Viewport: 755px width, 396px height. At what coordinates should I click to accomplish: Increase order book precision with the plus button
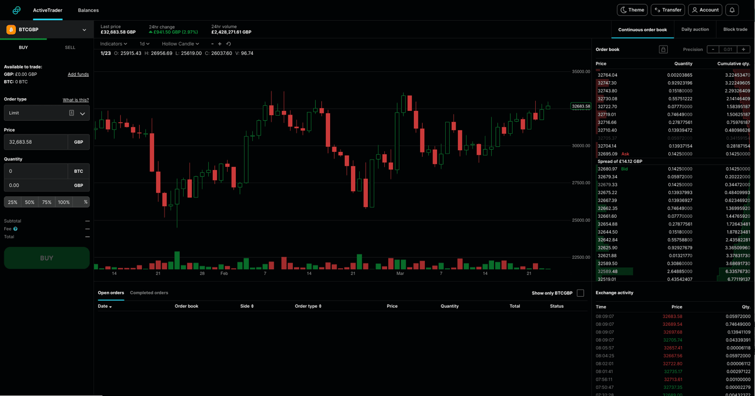(743, 49)
